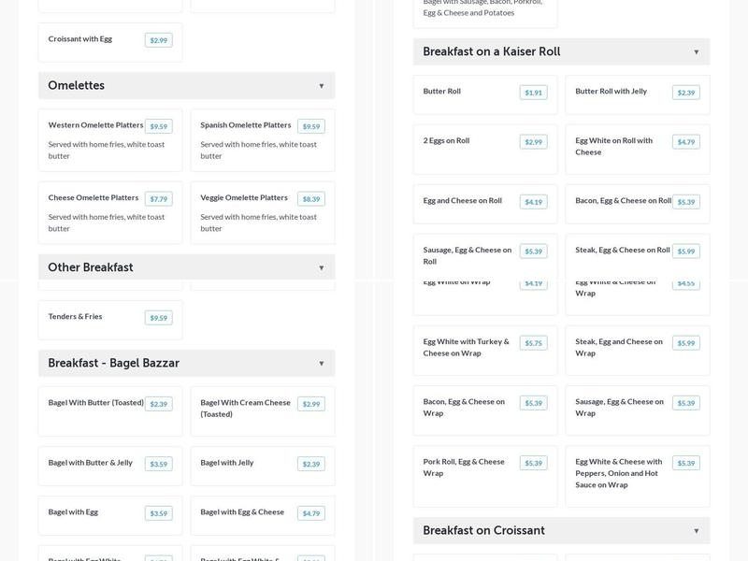Screen dimensions: 748x561
Task: Select Croissant with Egg $2.99 price
Action: coord(158,40)
